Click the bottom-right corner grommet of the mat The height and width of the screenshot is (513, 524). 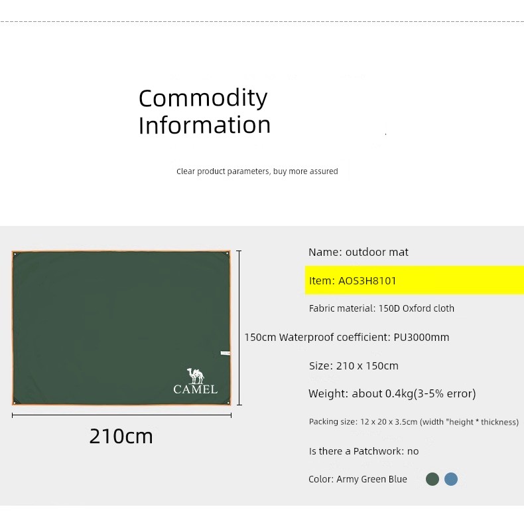(228, 402)
